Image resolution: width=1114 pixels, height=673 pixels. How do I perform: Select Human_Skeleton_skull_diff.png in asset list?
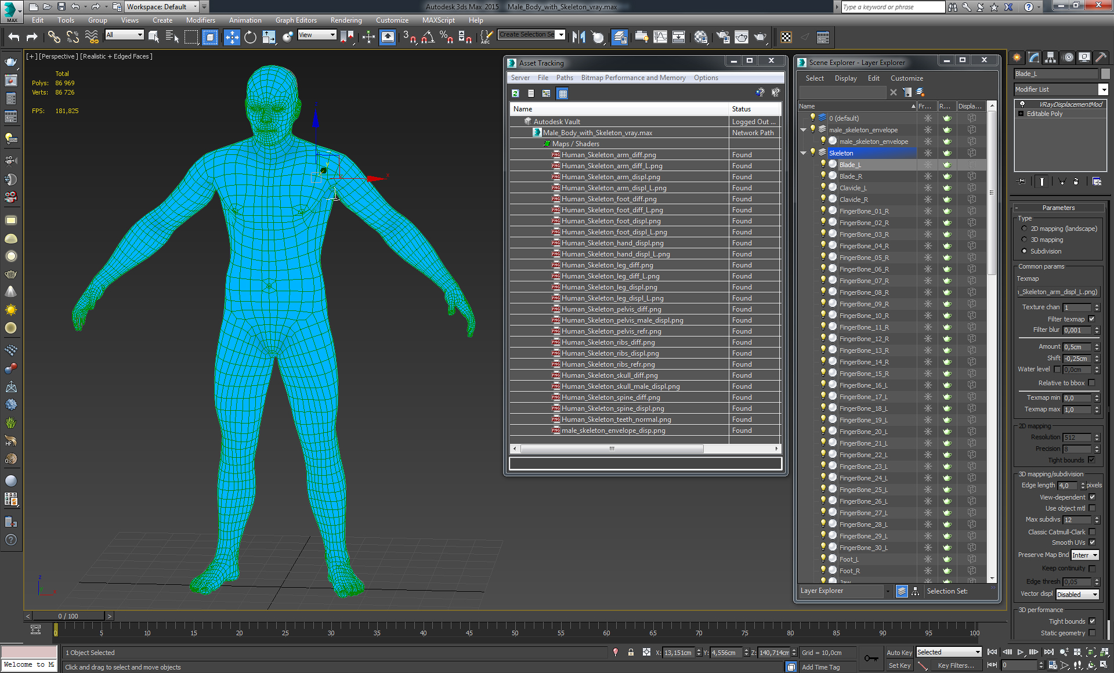click(609, 375)
